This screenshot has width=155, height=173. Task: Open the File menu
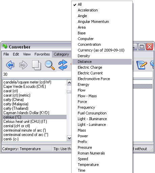coord(6,54)
